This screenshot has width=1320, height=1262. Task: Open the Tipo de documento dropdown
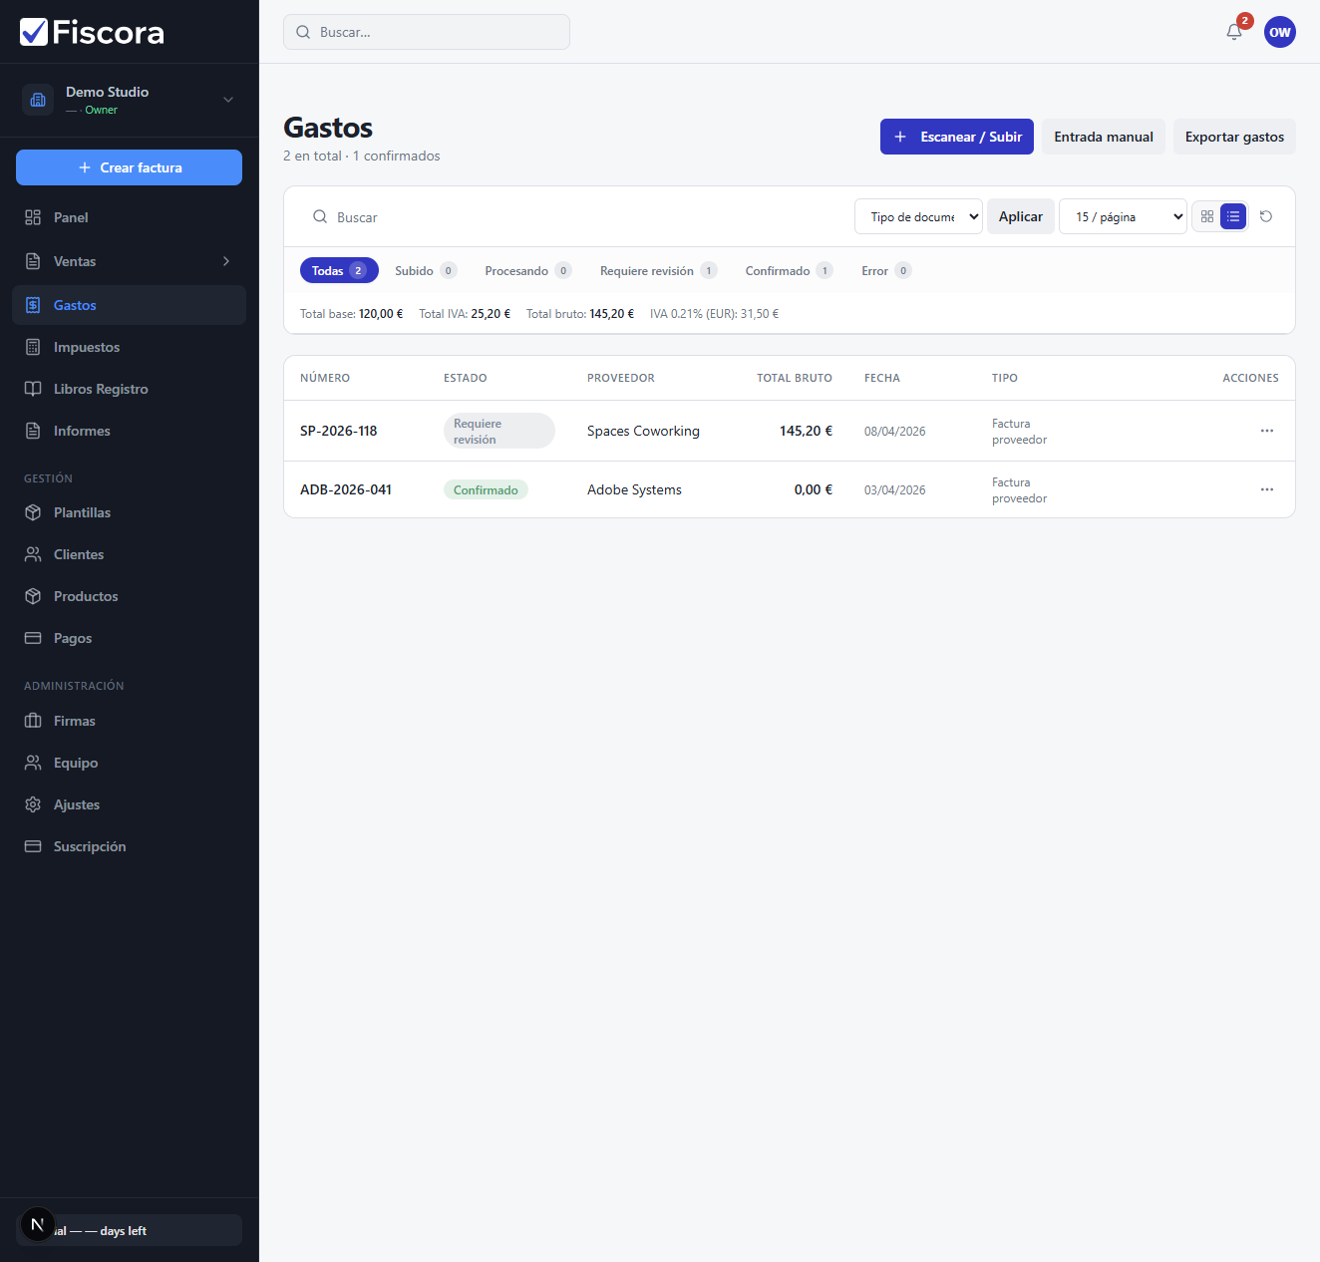pos(918,216)
